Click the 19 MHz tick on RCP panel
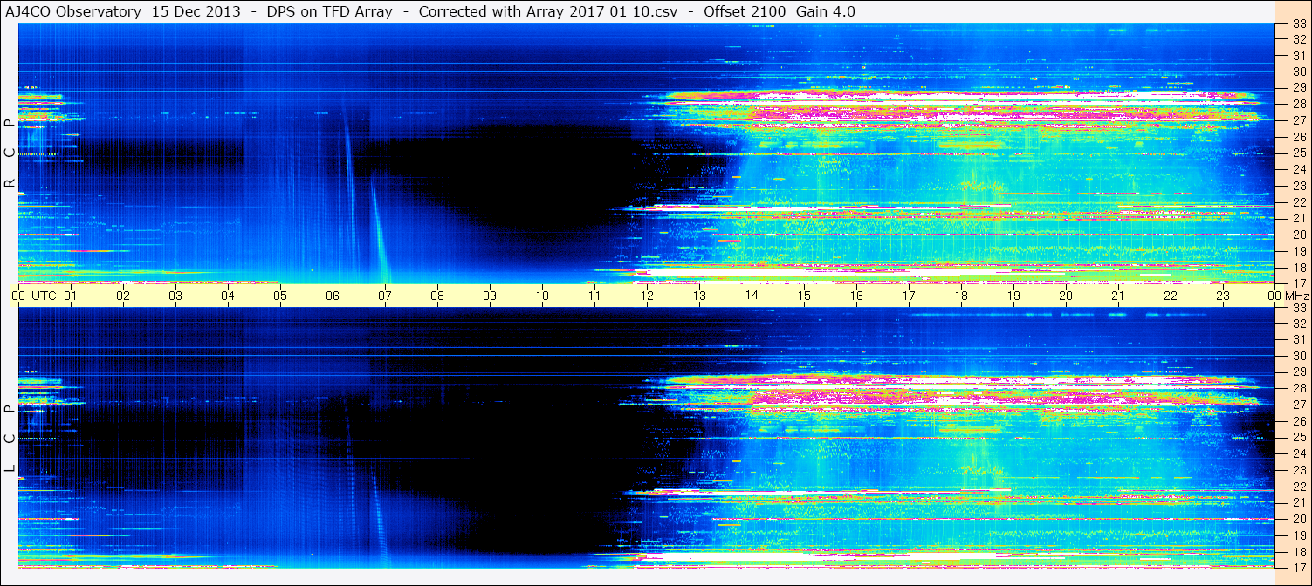This screenshot has height=586, width=1312. tap(1298, 251)
